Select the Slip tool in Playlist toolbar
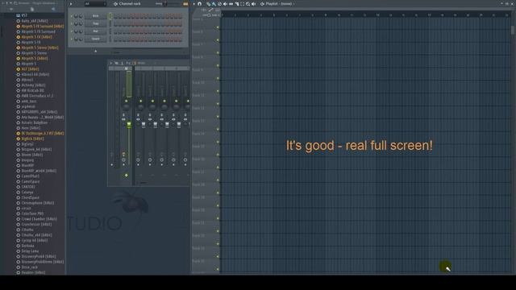 (231, 4)
